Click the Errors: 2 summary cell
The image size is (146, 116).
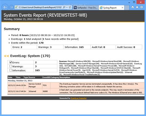coord(24,47)
